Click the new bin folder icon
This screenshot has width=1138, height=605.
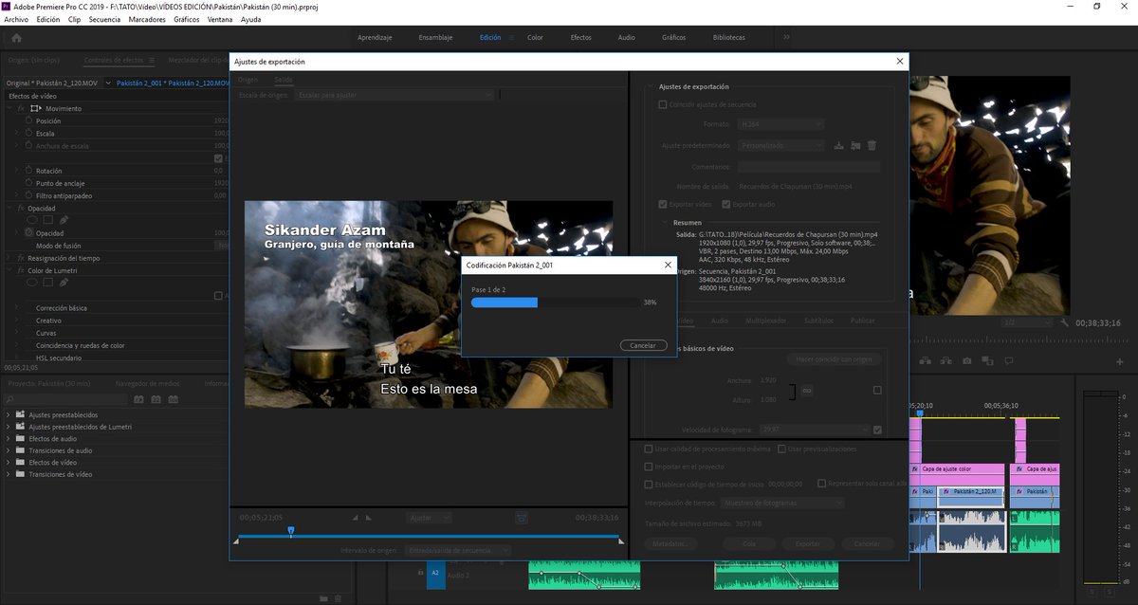[x=323, y=597]
